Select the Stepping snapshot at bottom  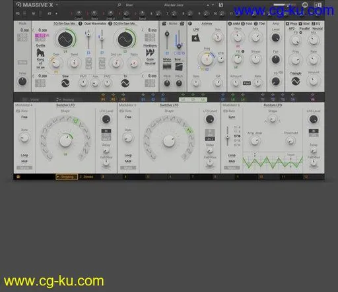click(x=67, y=177)
